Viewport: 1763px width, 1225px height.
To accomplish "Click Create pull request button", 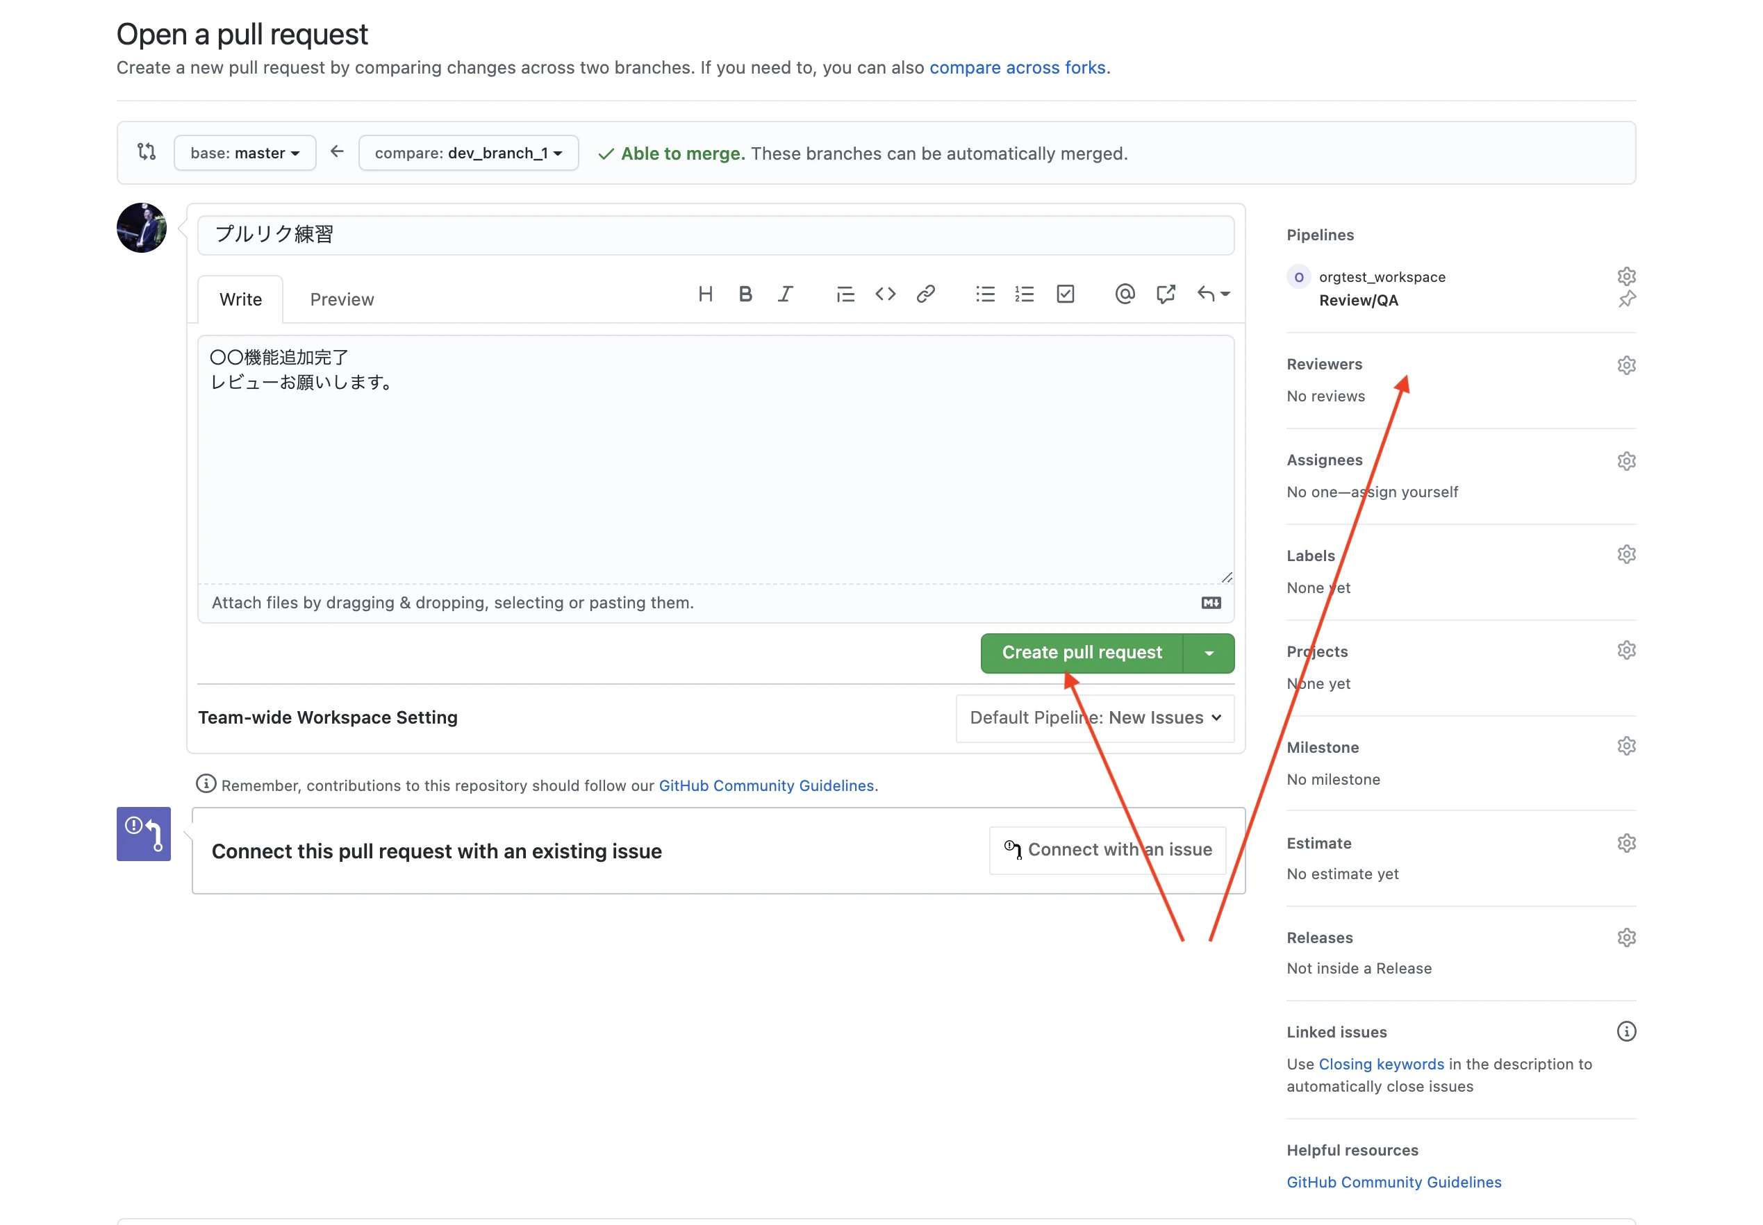I will [x=1082, y=653].
